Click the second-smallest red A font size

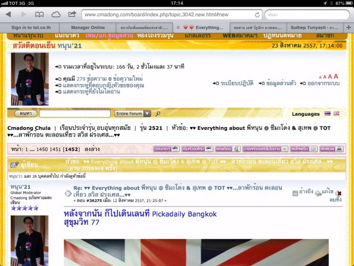[325, 77]
